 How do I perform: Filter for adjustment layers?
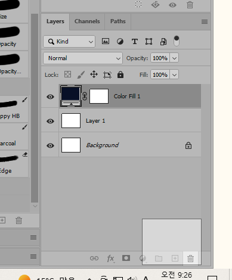(120, 42)
